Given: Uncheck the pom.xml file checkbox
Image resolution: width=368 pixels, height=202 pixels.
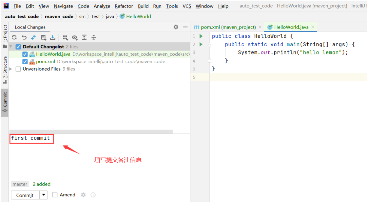Looking at the screenshot, I should 25,62.
